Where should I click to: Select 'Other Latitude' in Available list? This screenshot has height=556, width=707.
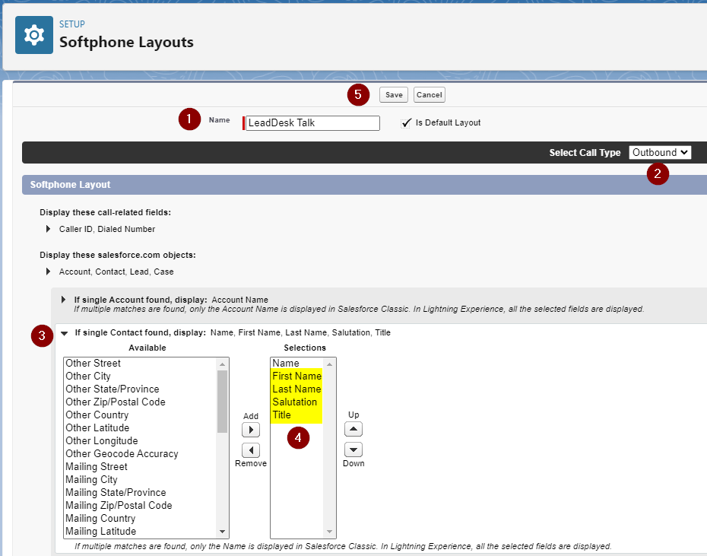pos(141,427)
